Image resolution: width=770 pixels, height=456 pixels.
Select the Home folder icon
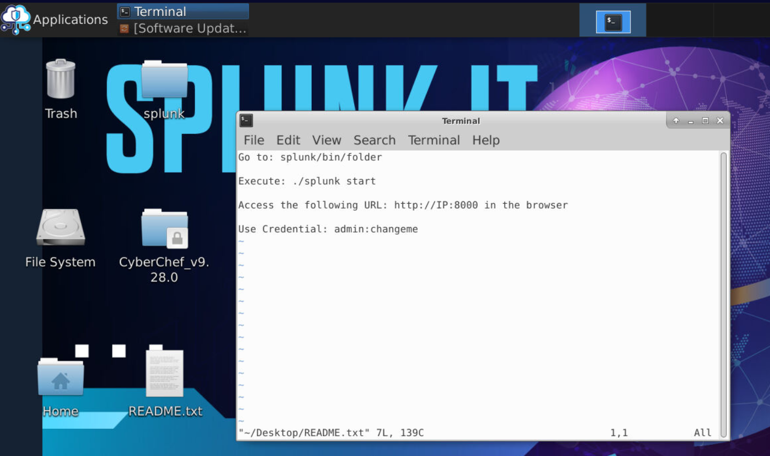pyautogui.click(x=61, y=377)
